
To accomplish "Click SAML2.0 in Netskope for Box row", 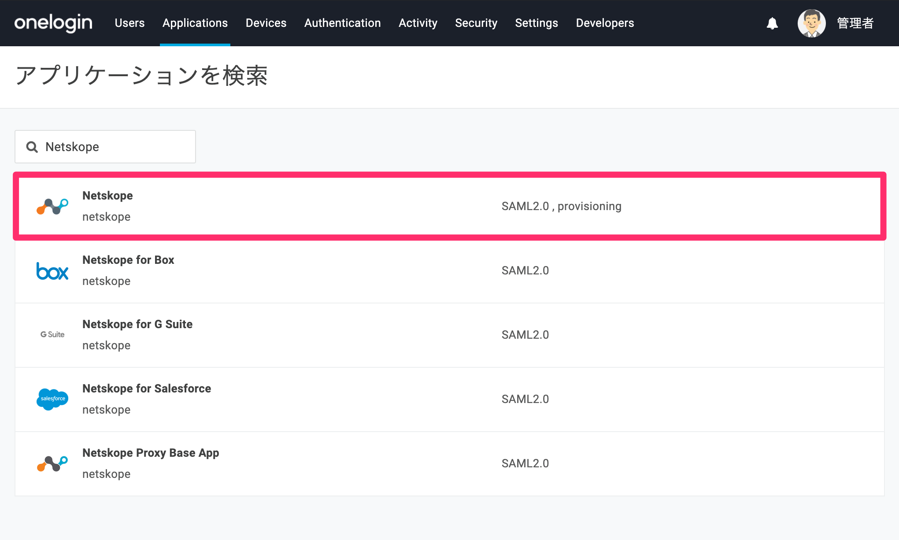I will click(525, 270).
